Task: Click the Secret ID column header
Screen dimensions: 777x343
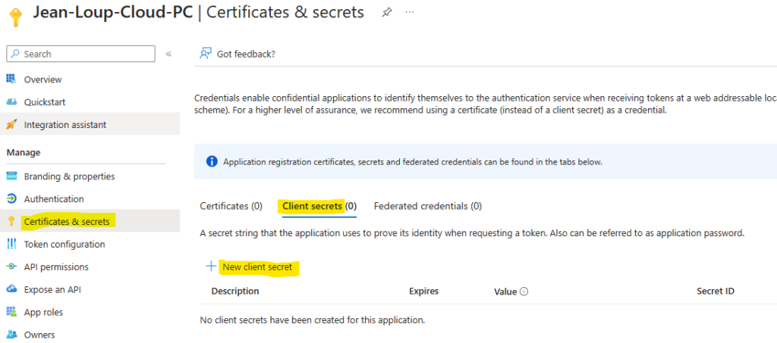Action: 715,291
